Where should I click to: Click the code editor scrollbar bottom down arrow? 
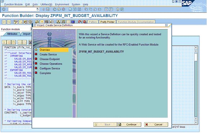[196, 122]
